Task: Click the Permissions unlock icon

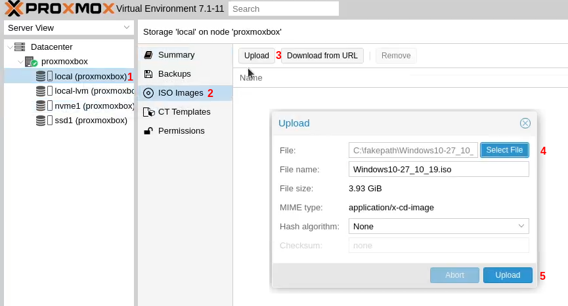Action: [148, 131]
